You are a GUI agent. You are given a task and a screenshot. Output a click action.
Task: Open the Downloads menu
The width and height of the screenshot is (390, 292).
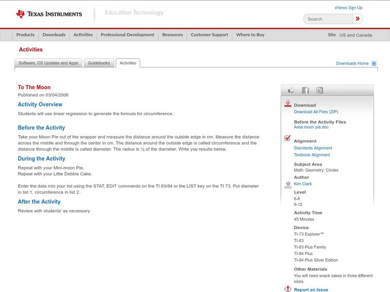tap(54, 35)
